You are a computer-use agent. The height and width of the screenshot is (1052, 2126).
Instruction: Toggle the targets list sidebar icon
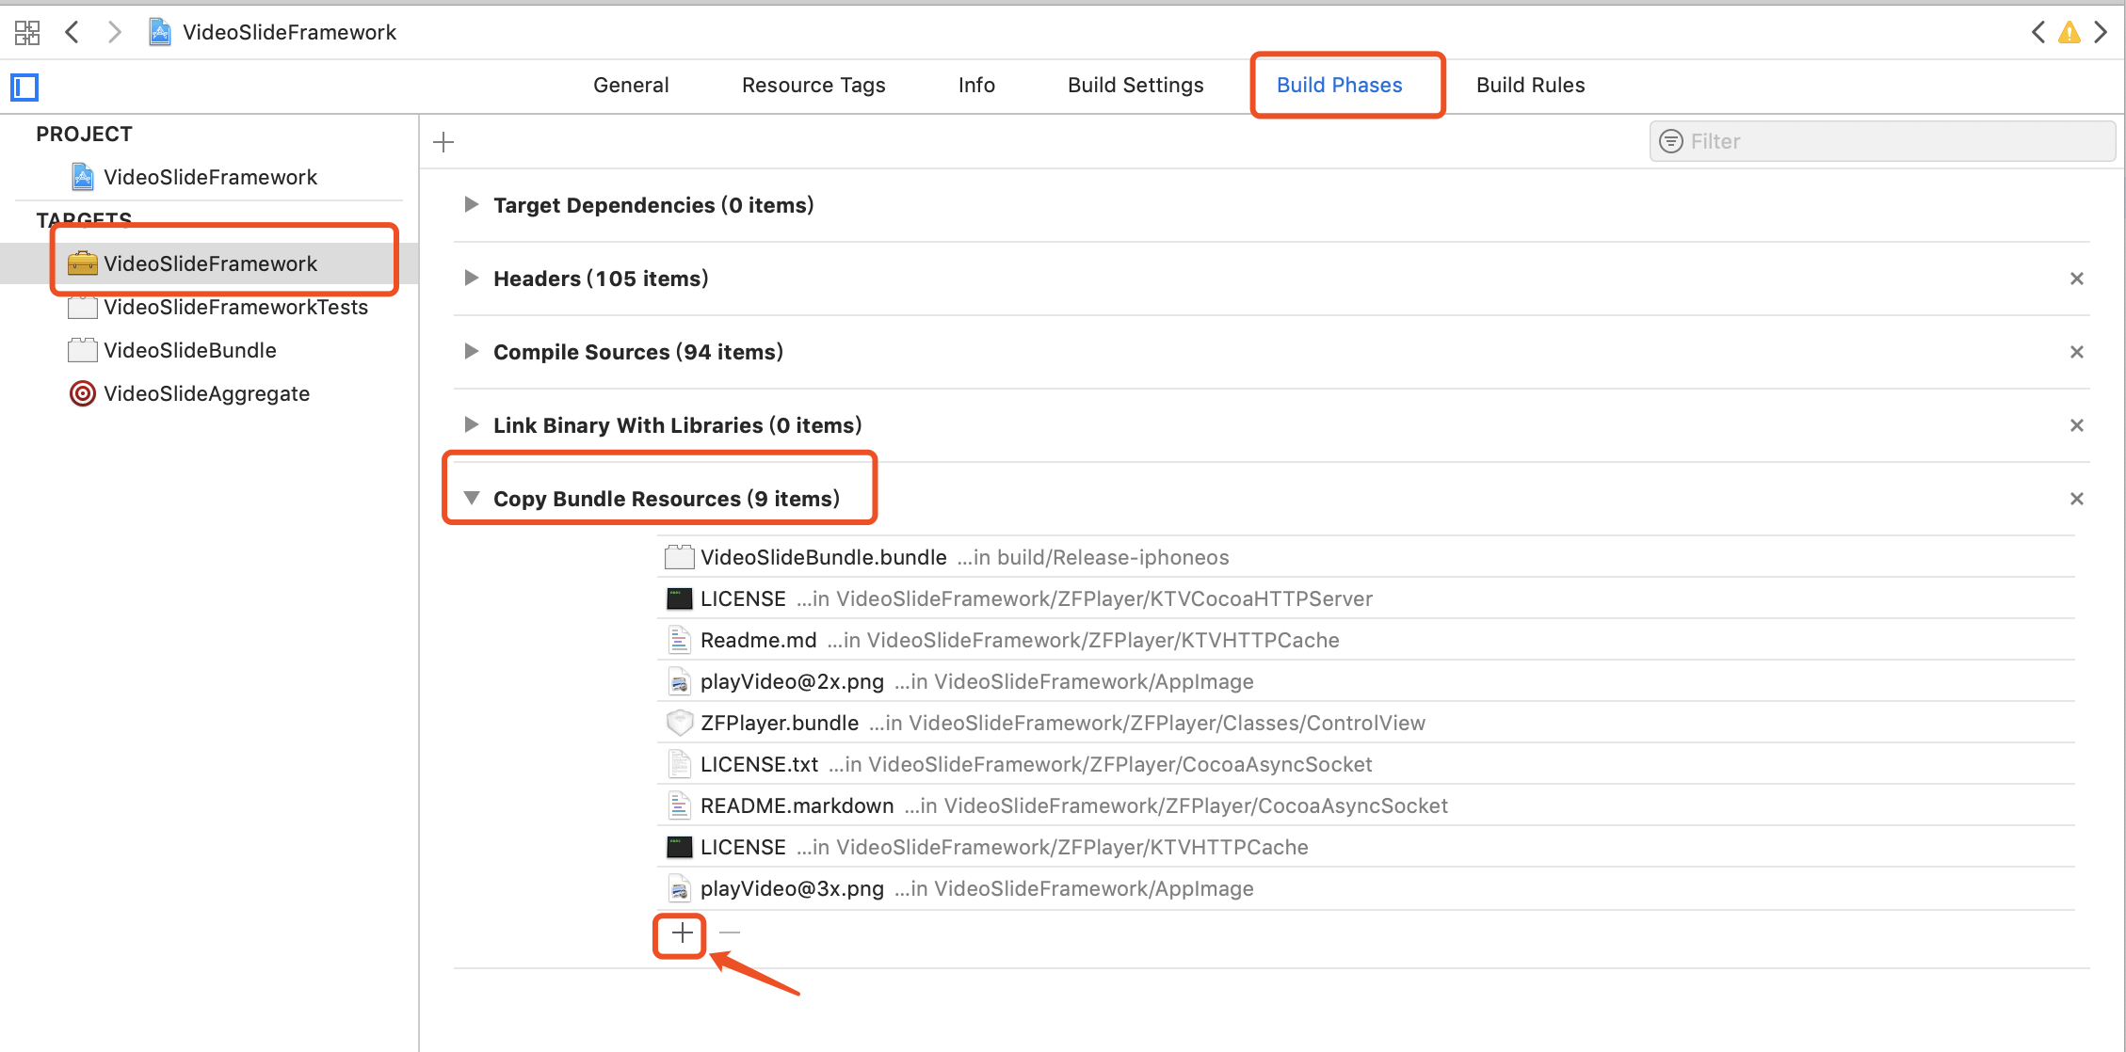(24, 88)
